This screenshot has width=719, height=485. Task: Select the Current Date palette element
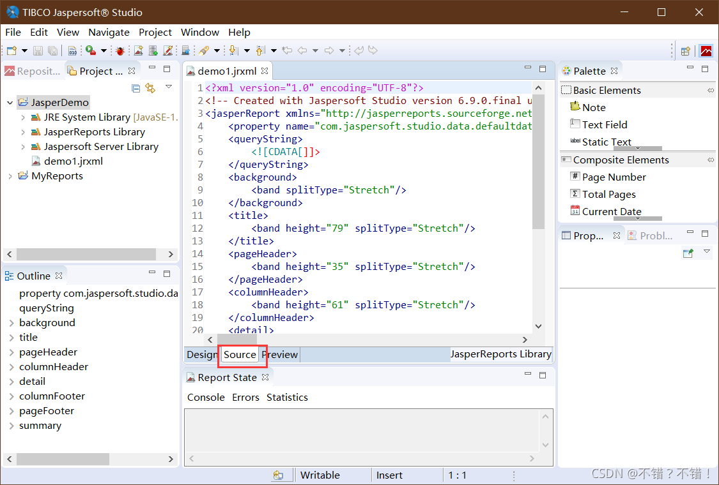[x=606, y=211]
